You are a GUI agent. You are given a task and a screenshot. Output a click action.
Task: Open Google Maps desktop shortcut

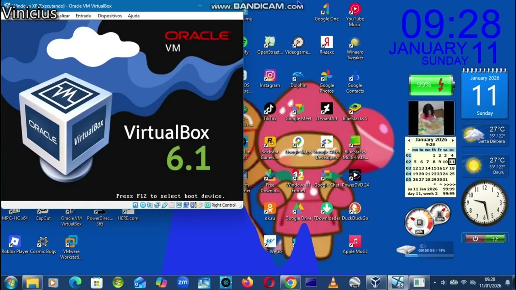[298, 145]
